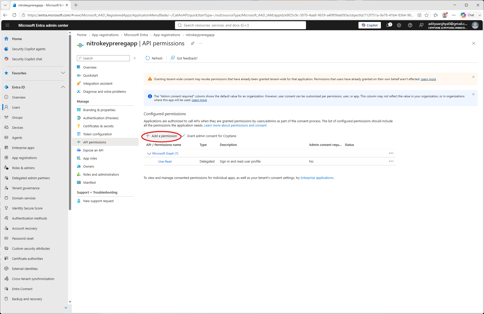484x314 pixels.
Task: Click Learn more in info banner
Action: click(x=199, y=100)
